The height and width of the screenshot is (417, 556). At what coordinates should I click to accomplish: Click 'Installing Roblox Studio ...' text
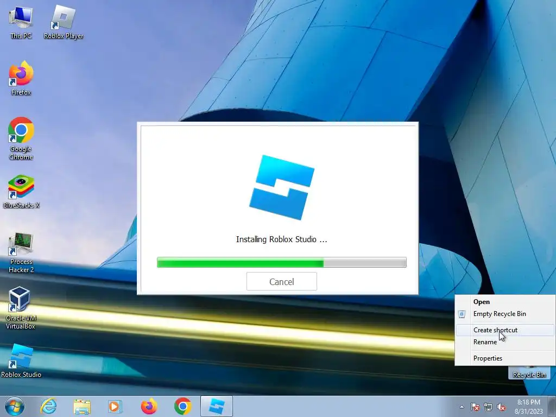point(282,239)
